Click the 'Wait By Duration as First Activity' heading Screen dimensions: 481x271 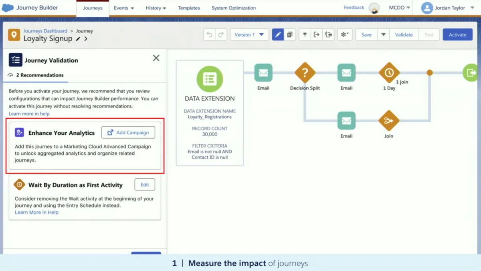(75, 185)
